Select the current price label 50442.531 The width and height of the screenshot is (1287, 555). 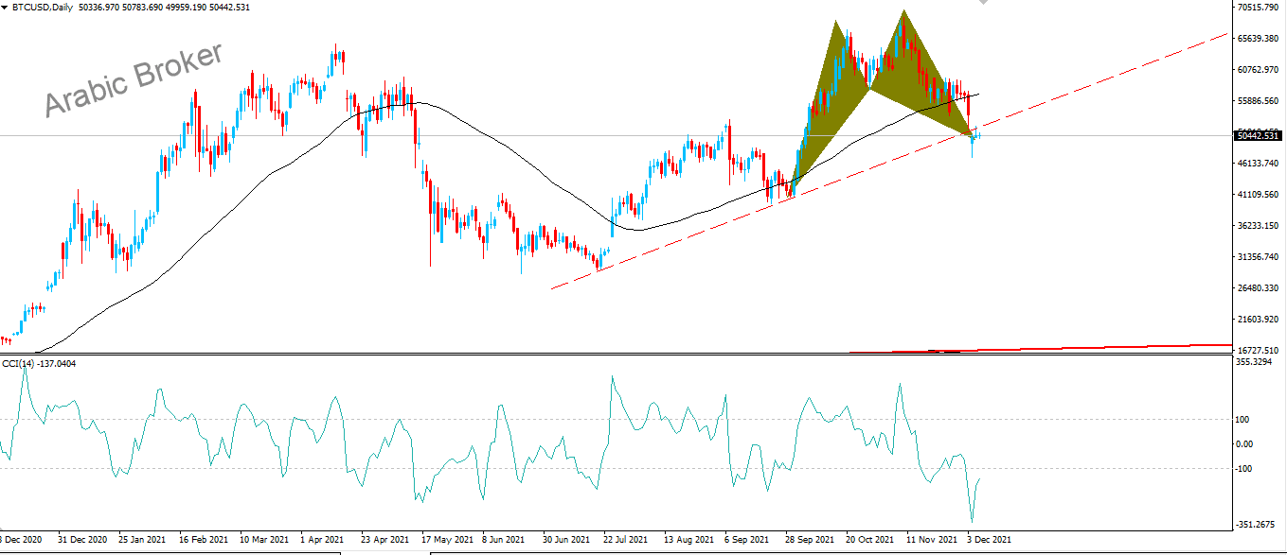(x=1260, y=136)
